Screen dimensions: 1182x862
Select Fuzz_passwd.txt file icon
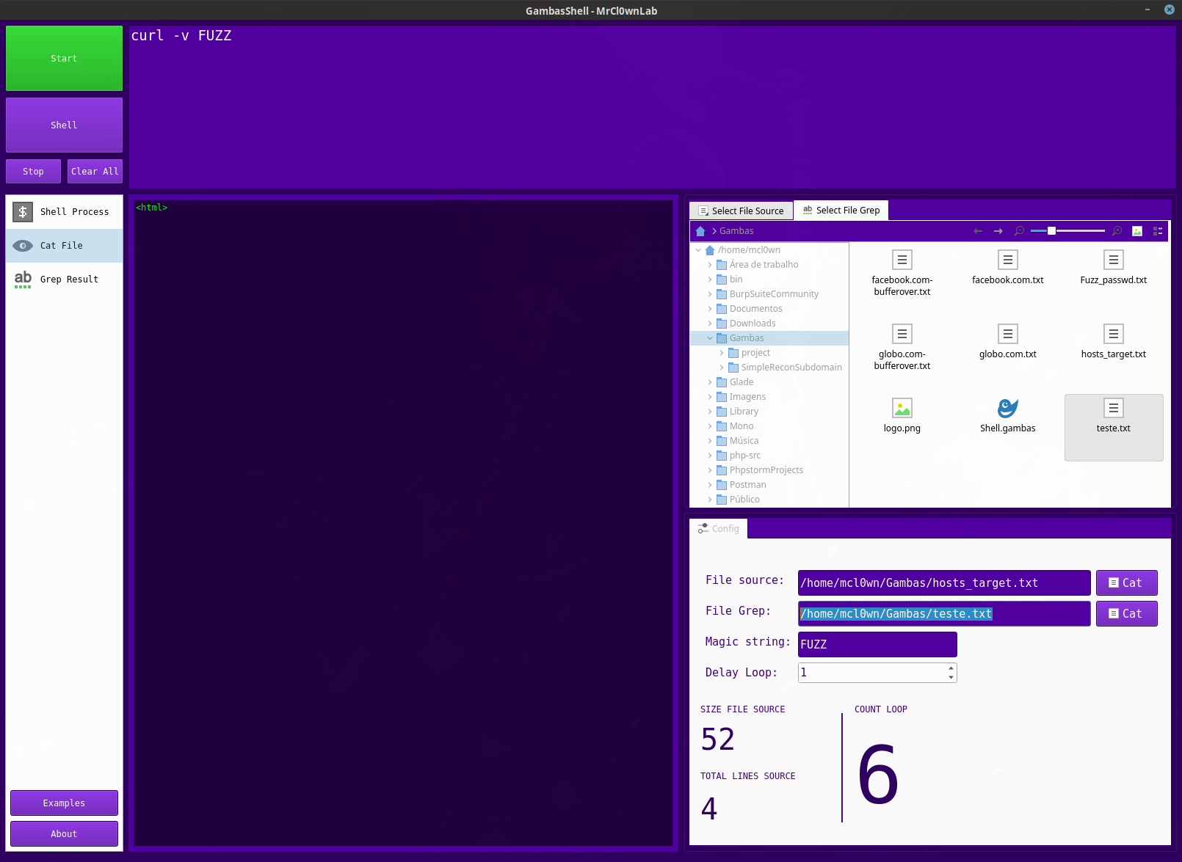click(1114, 260)
